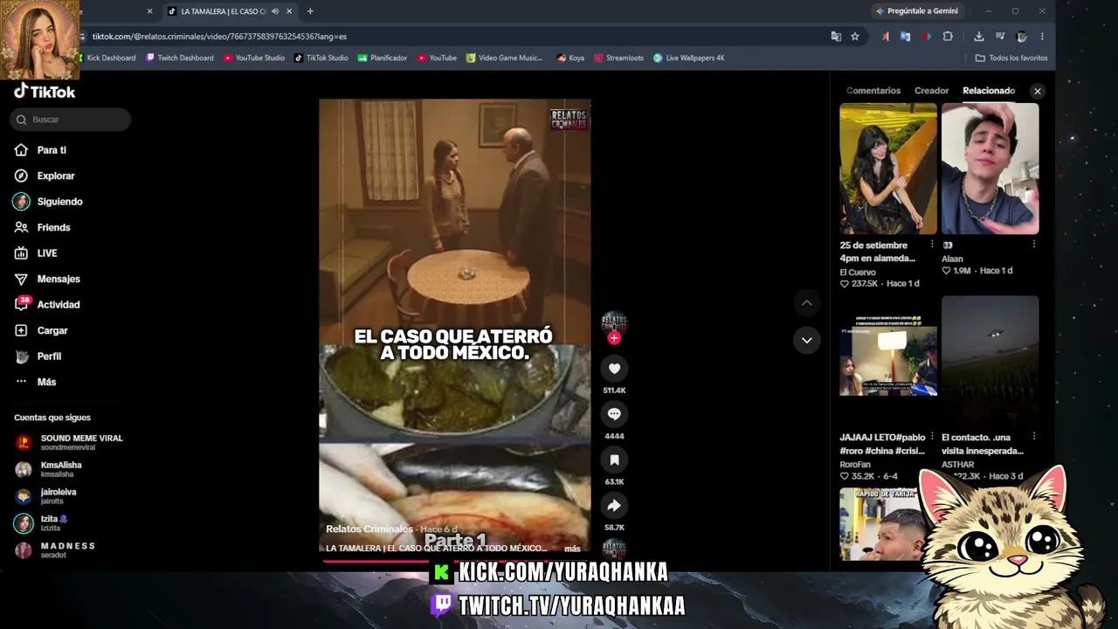The height and width of the screenshot is (629, 1118).
Task: Mute the LA TAMALERA browser tab audio
Action: pos(275,11)
